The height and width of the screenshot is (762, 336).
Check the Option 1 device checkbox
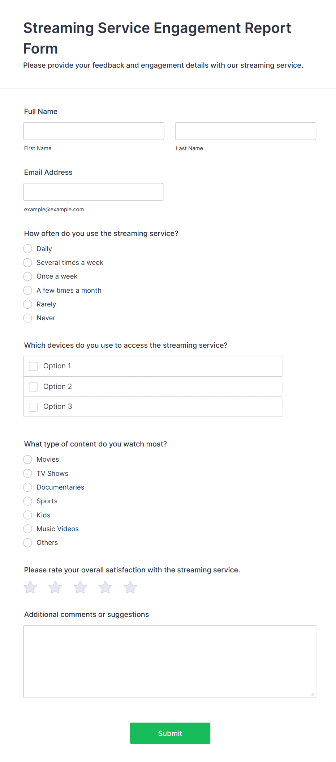(34, 366)
